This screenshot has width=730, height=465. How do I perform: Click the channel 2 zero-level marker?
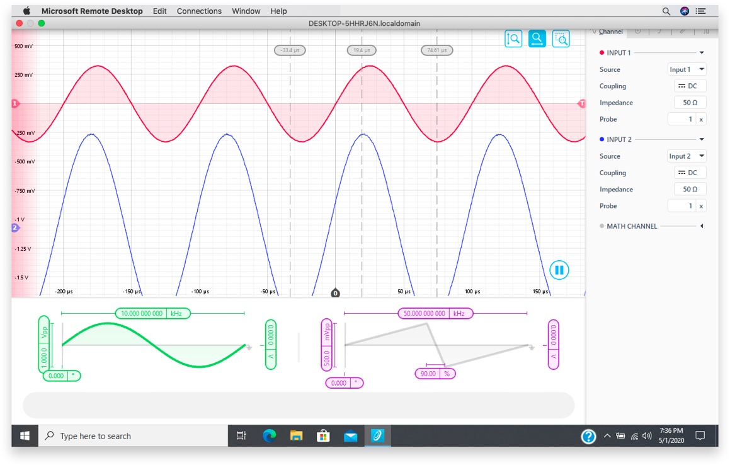[x=15, y=227]
